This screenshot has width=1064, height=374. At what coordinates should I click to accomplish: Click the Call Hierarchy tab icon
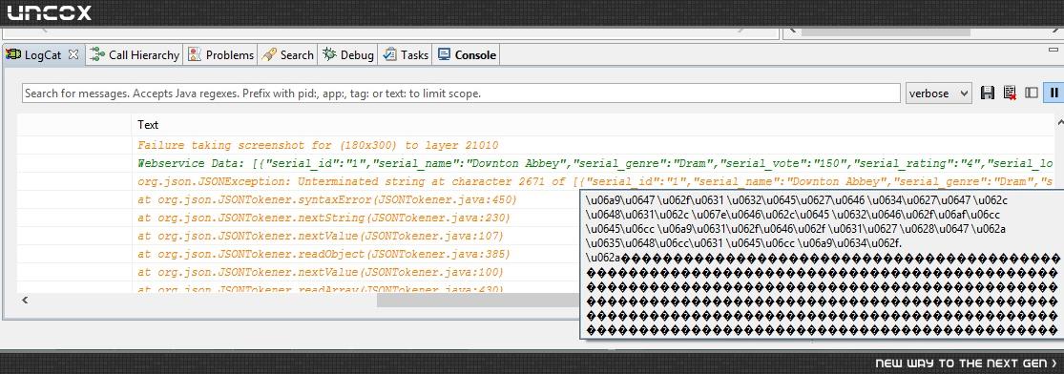coord(97,55)
